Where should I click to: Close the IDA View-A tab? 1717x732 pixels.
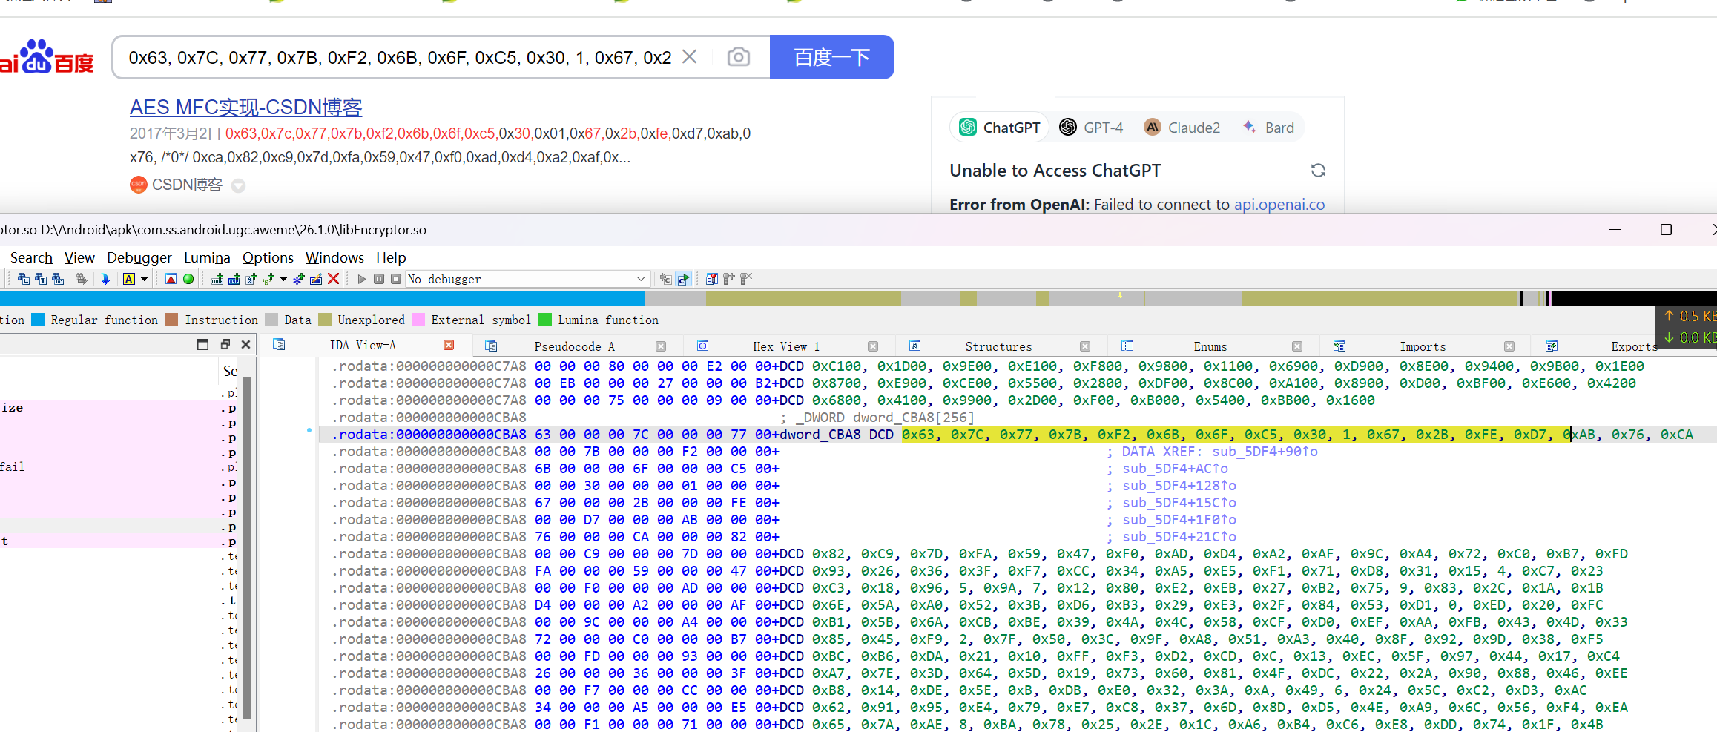[x=449, y=345]
